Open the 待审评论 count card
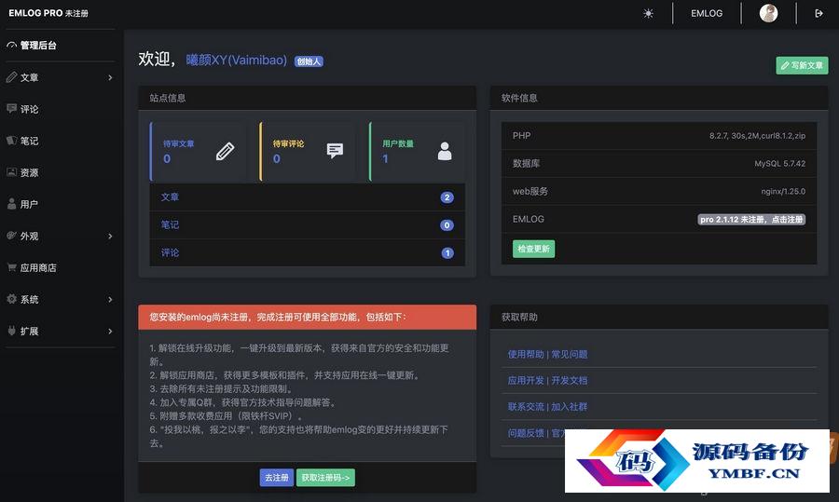 tap(308, 151)
